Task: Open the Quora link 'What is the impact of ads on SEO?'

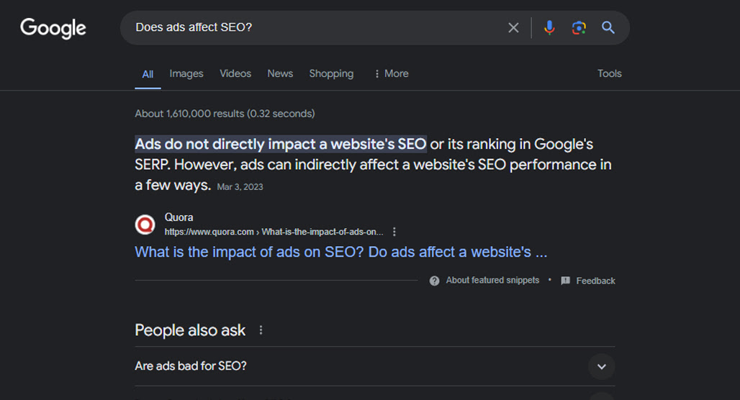Action: pos(340,252)
